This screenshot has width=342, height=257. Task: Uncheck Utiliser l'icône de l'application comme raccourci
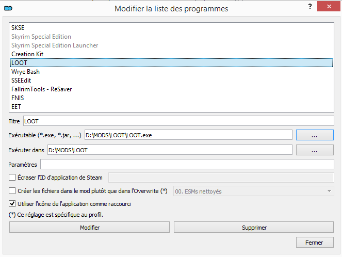tap(12, 204)
